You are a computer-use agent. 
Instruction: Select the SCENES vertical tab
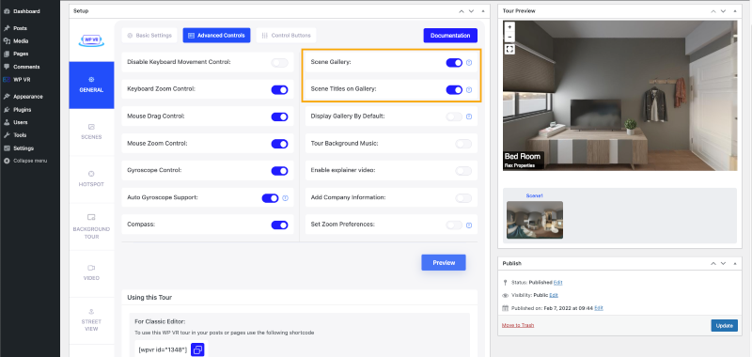[x=91, y=132]
